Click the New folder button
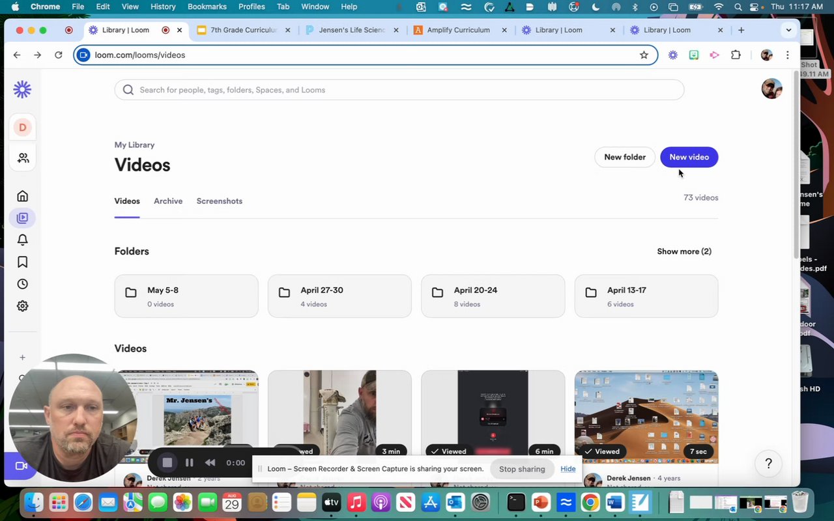Screen dimensions: 834x521 pyautogui.click(x=625, y=157)
